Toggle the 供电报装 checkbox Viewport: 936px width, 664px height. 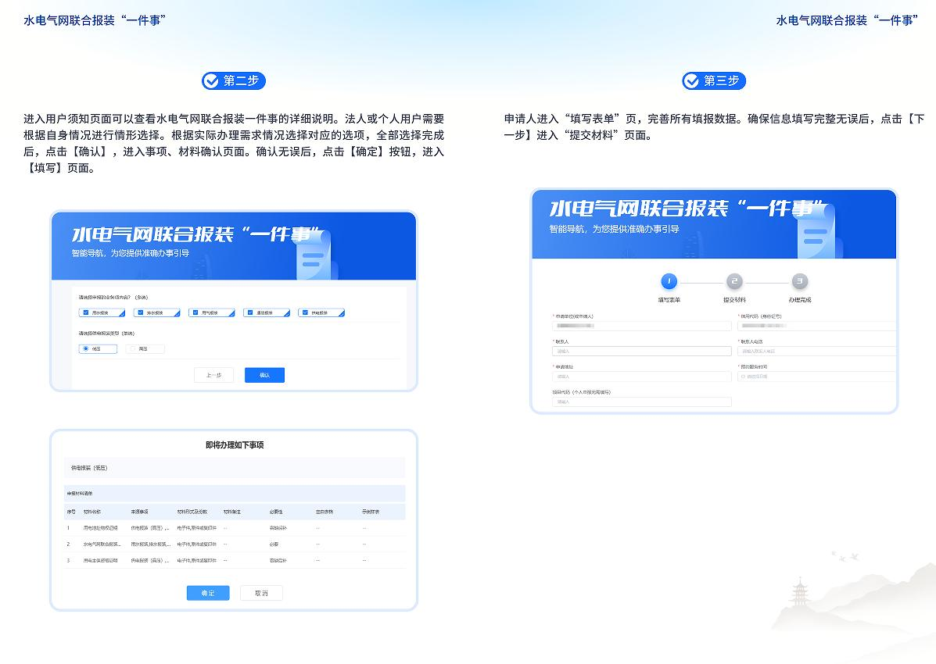tap(305, 312)
